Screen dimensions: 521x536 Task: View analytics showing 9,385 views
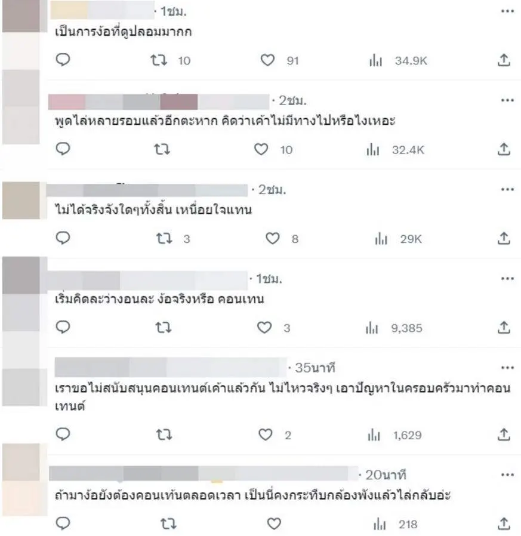tap(394, 328)
